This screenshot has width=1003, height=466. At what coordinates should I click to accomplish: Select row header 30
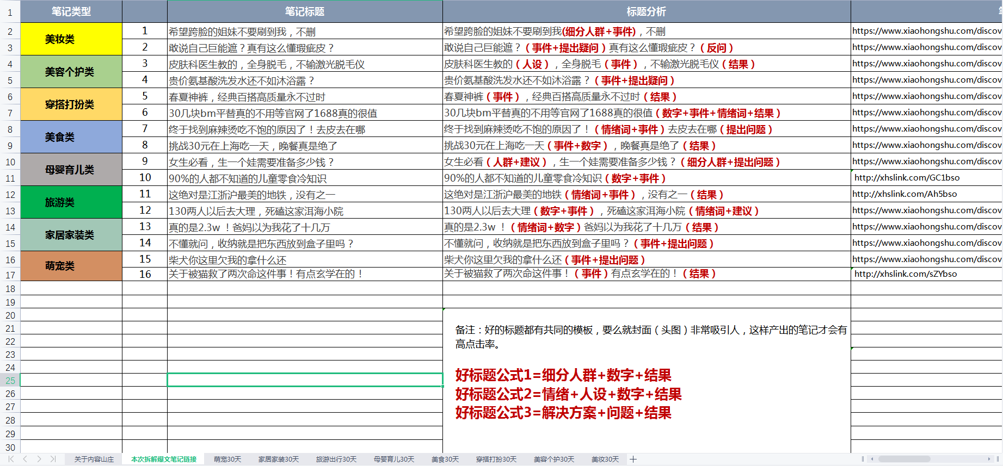(10, 448)
